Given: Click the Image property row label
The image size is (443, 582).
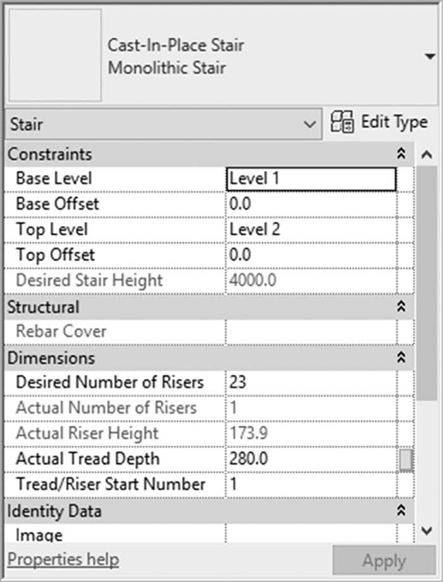Looking at the screenshot, I should 39,535.
